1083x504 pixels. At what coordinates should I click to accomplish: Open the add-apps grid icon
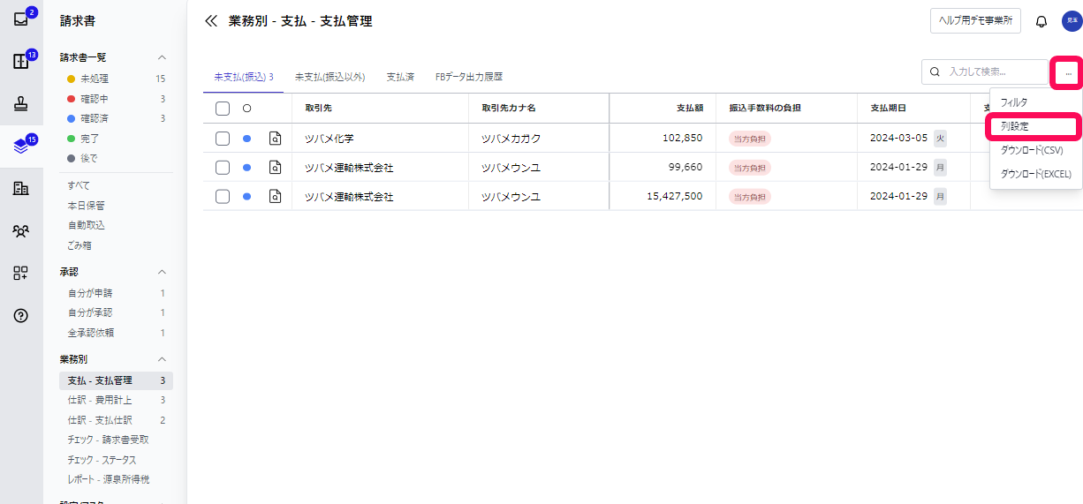pyautogui.click(x=21, y=273)
